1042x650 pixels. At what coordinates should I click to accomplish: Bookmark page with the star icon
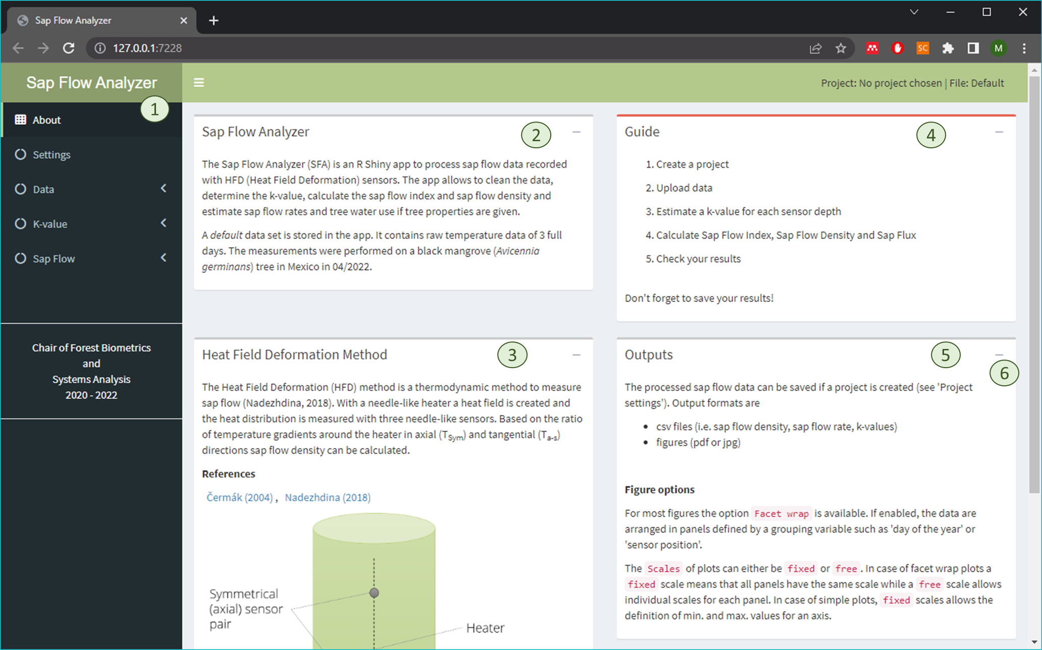tap(841, 48)
